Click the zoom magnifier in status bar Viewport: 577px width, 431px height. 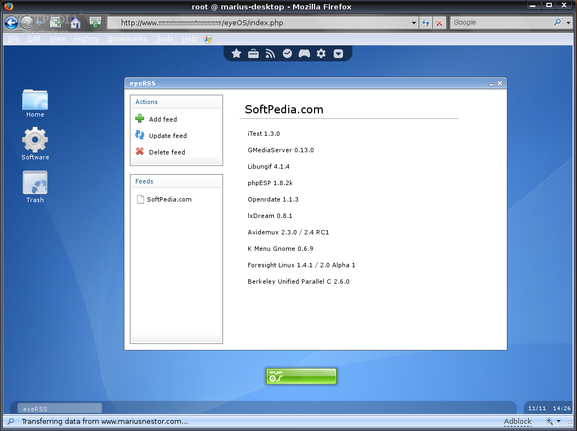[x=550, y=422]
